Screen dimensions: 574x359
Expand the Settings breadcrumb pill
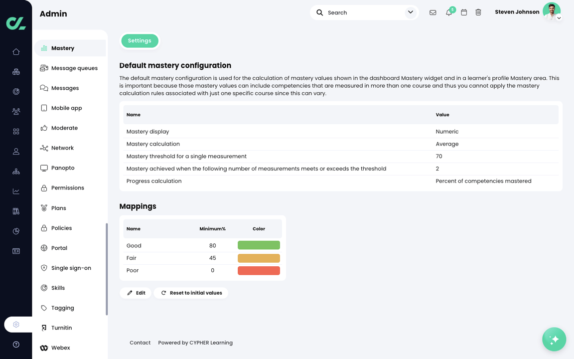[140, 41]
